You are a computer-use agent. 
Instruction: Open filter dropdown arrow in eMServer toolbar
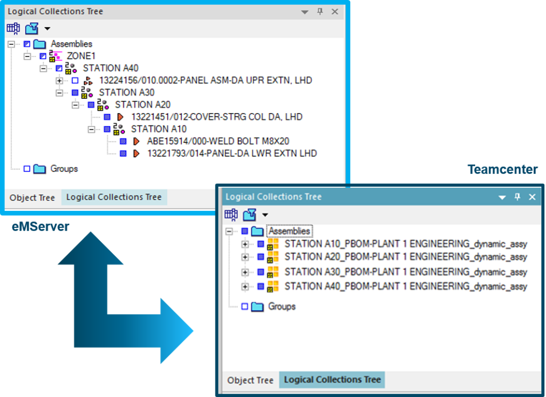(x=47, y=29)
